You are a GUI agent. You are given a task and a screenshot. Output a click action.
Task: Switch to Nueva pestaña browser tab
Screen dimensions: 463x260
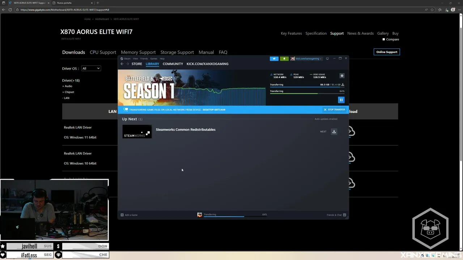tap(72, 3)
